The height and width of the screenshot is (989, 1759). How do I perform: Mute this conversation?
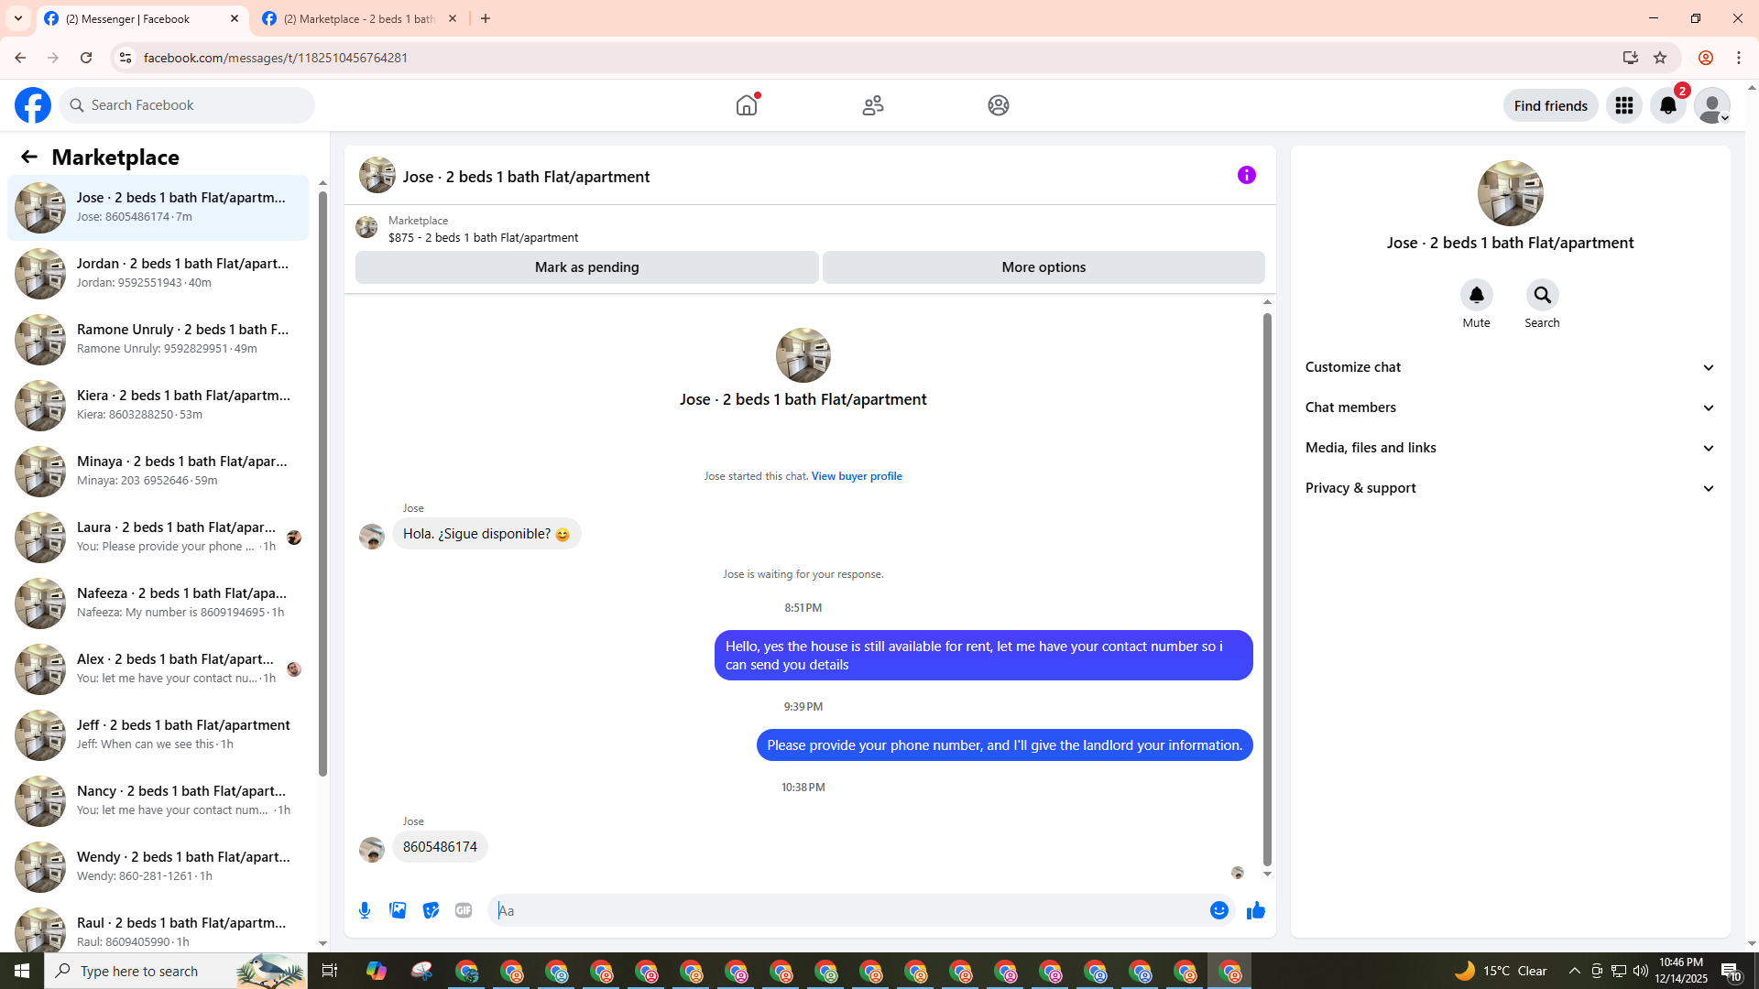1476,295
